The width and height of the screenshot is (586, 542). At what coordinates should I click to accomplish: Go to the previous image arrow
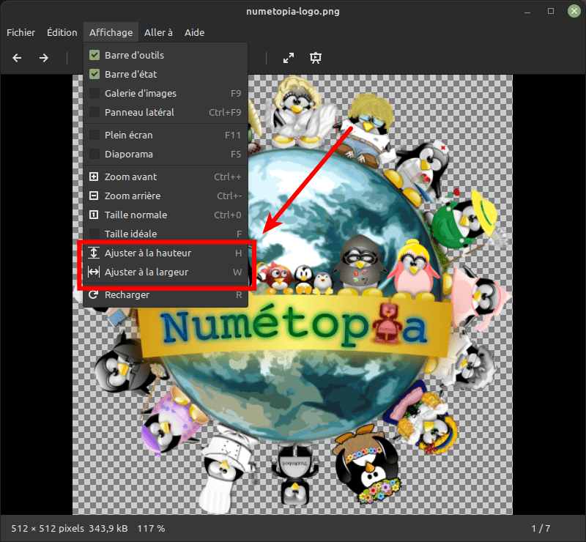click(x=17, y=58)
